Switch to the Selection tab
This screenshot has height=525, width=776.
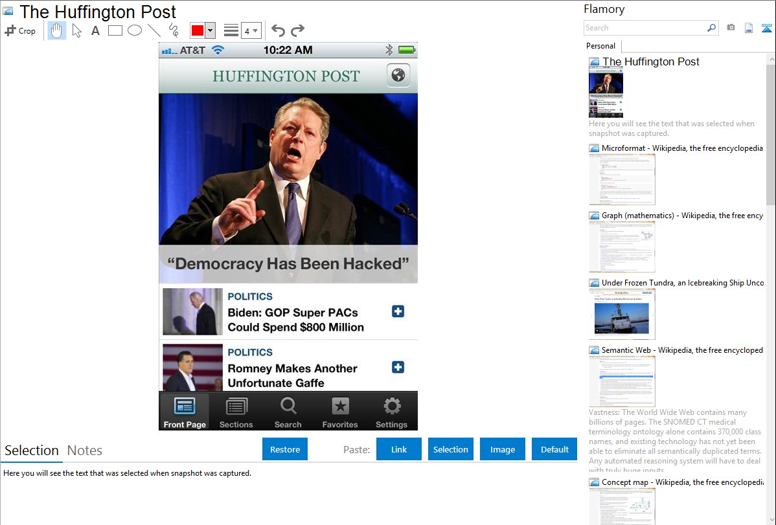[32, 451]
